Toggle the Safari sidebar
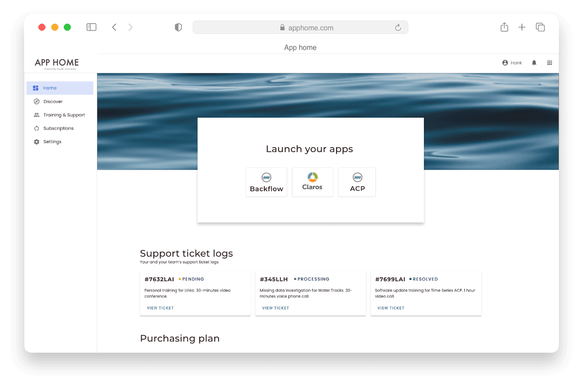The height and width of the screenshot is (387, 583). coord(91,27)
